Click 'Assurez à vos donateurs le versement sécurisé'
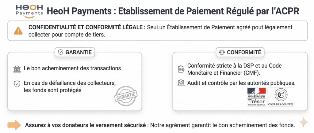 pos(85,125)
